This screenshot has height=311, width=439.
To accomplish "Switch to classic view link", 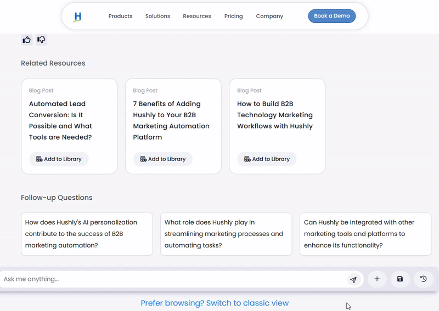I will pyautogui.click(x=215, y=303).
